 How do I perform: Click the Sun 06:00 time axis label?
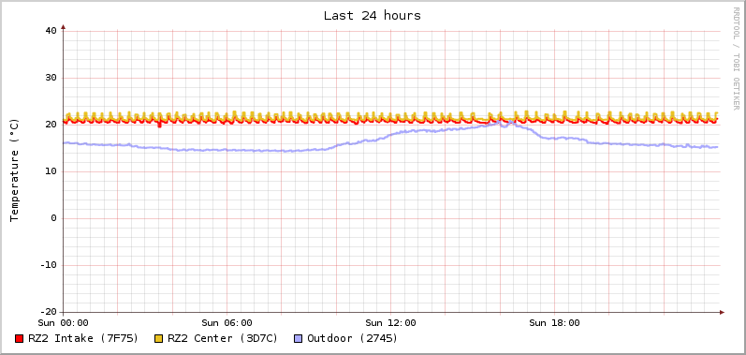click(227, 323)
